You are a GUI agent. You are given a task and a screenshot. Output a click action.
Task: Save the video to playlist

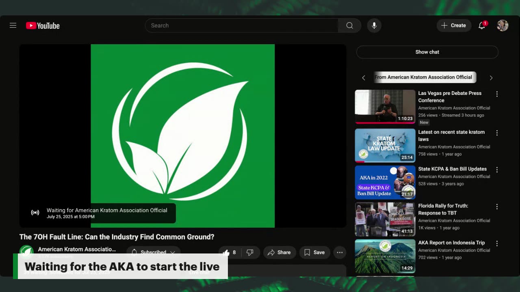[x=314, y=252]
